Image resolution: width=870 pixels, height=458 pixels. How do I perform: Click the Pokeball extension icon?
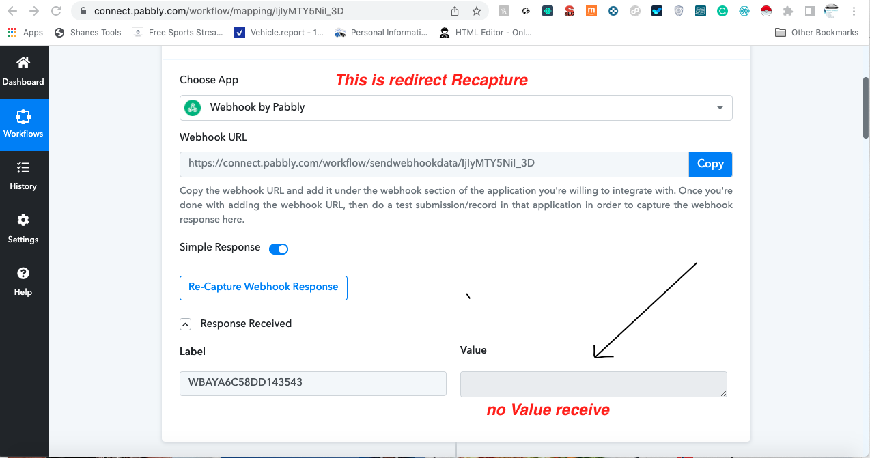pyautogui.click(x=766, y=11)
